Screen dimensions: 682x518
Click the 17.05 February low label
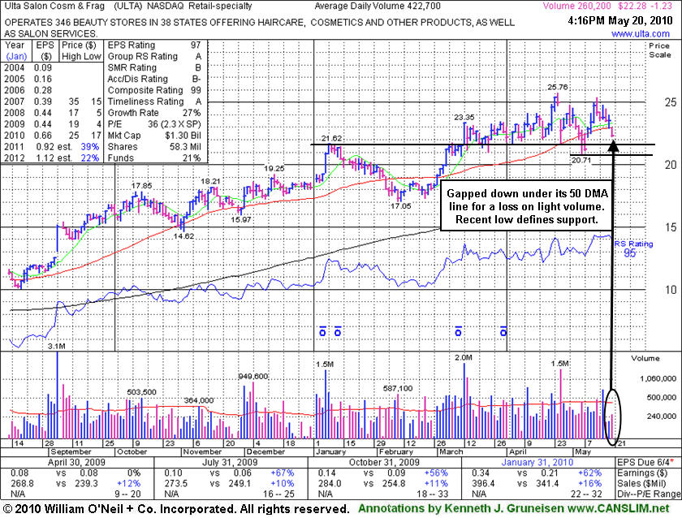coord(400,205)
